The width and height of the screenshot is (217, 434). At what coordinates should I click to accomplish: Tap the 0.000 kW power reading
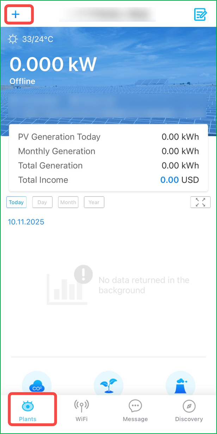53,64
